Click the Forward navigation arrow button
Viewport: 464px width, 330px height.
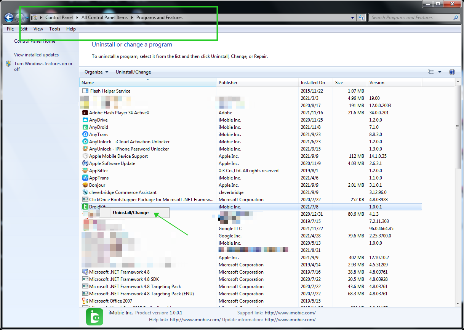click(19, 18)
